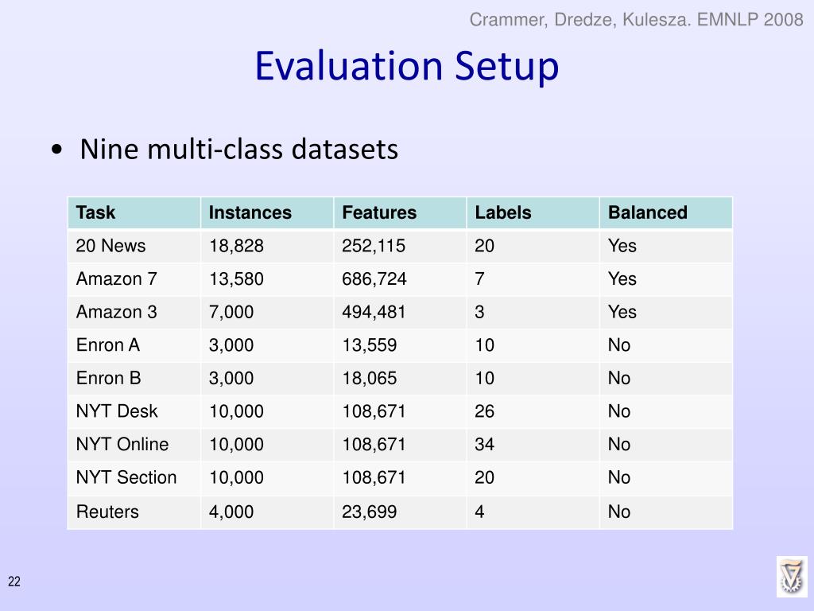Click features value 252,115
Screen dimensions: 814x611
[374, 246]
